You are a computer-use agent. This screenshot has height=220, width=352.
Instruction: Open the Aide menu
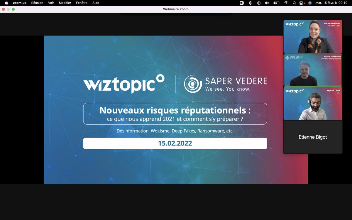pos(96,3)
